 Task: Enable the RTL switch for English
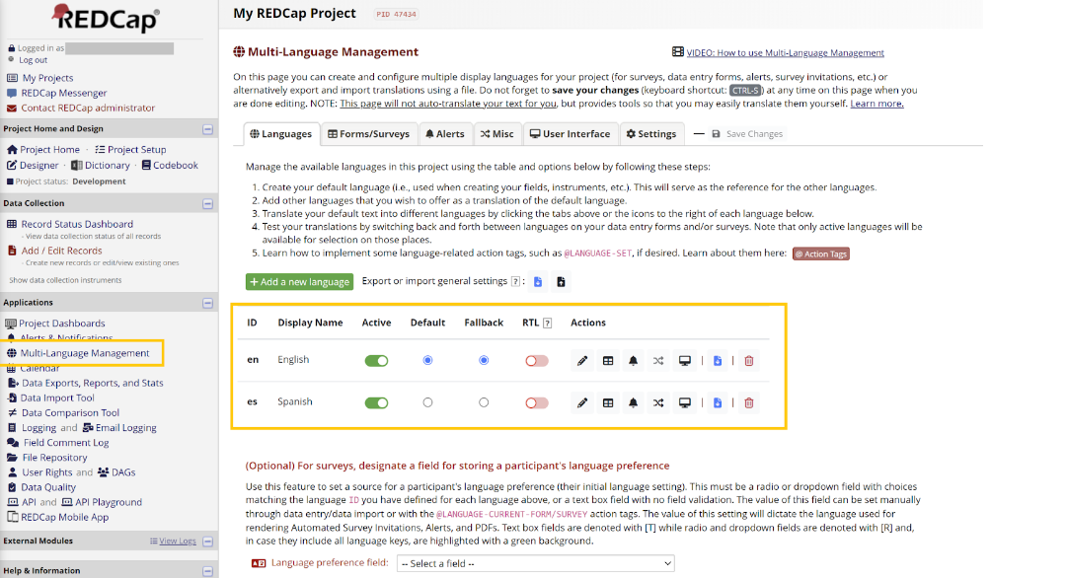point(536,361)
